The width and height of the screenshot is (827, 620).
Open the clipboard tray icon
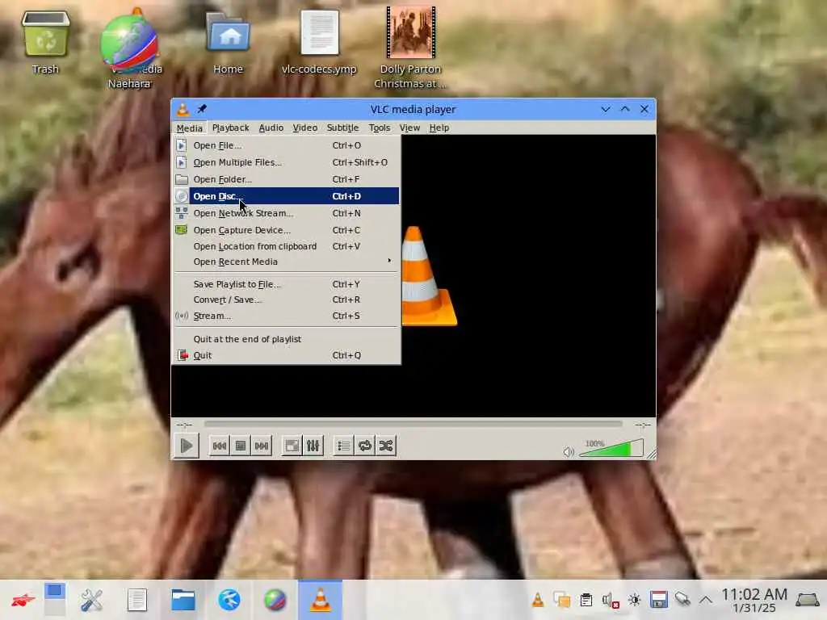pyautogui.click(x=586, y=600)
